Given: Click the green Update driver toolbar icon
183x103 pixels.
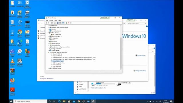Looking at the screenshot, I should click(x=66, y=23).
